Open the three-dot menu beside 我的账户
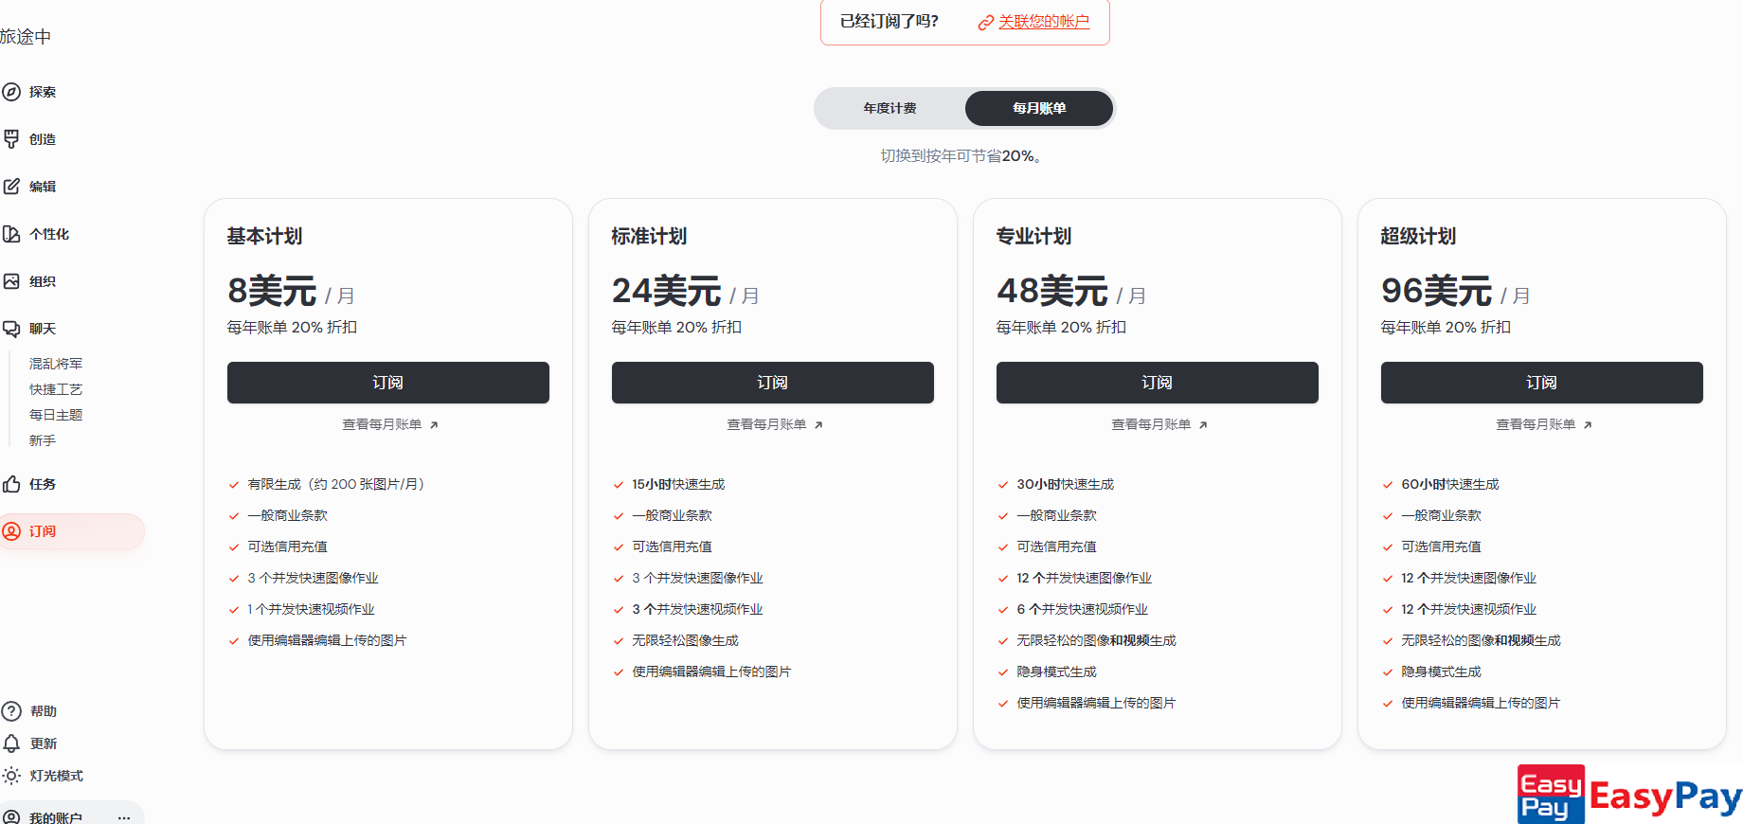 (124, 817)
